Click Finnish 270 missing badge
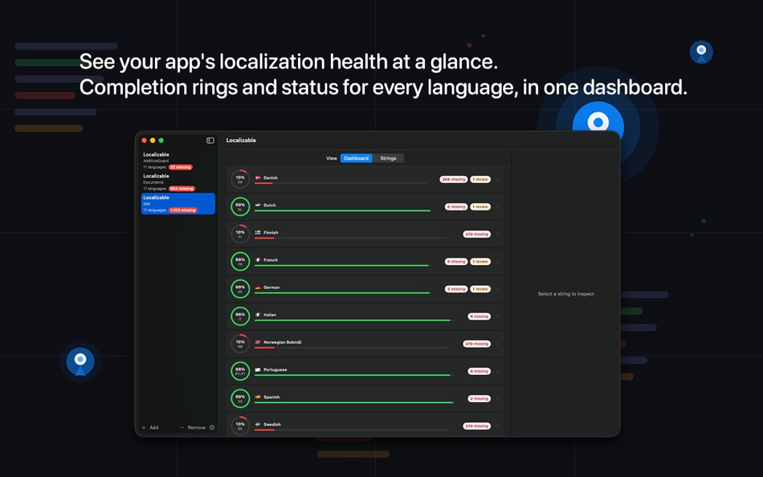The width and height of the screenshot is (763, 477). click(x=477, y=234)
